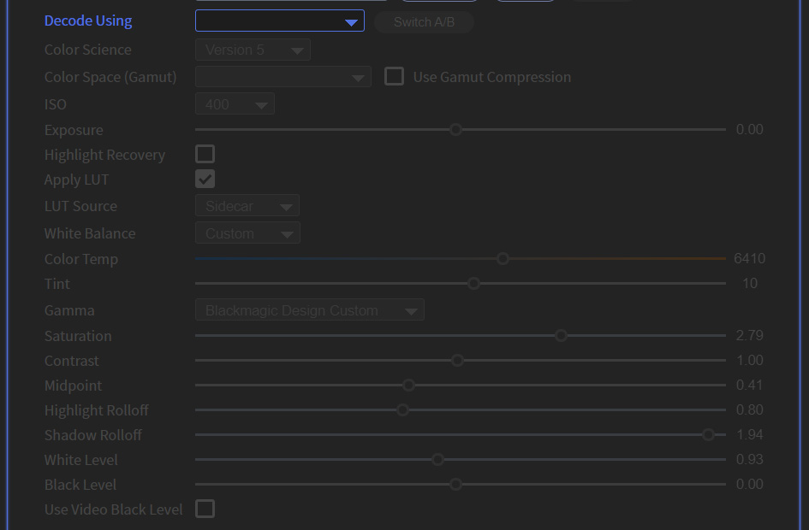The height and width of the screenshot is (530, 809).
Task: Toggle the Highlight Recovery checkbox
Action: coord(205,154)
